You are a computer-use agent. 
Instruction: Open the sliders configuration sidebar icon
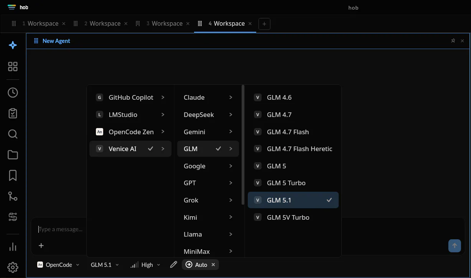(x=13, y=217)
